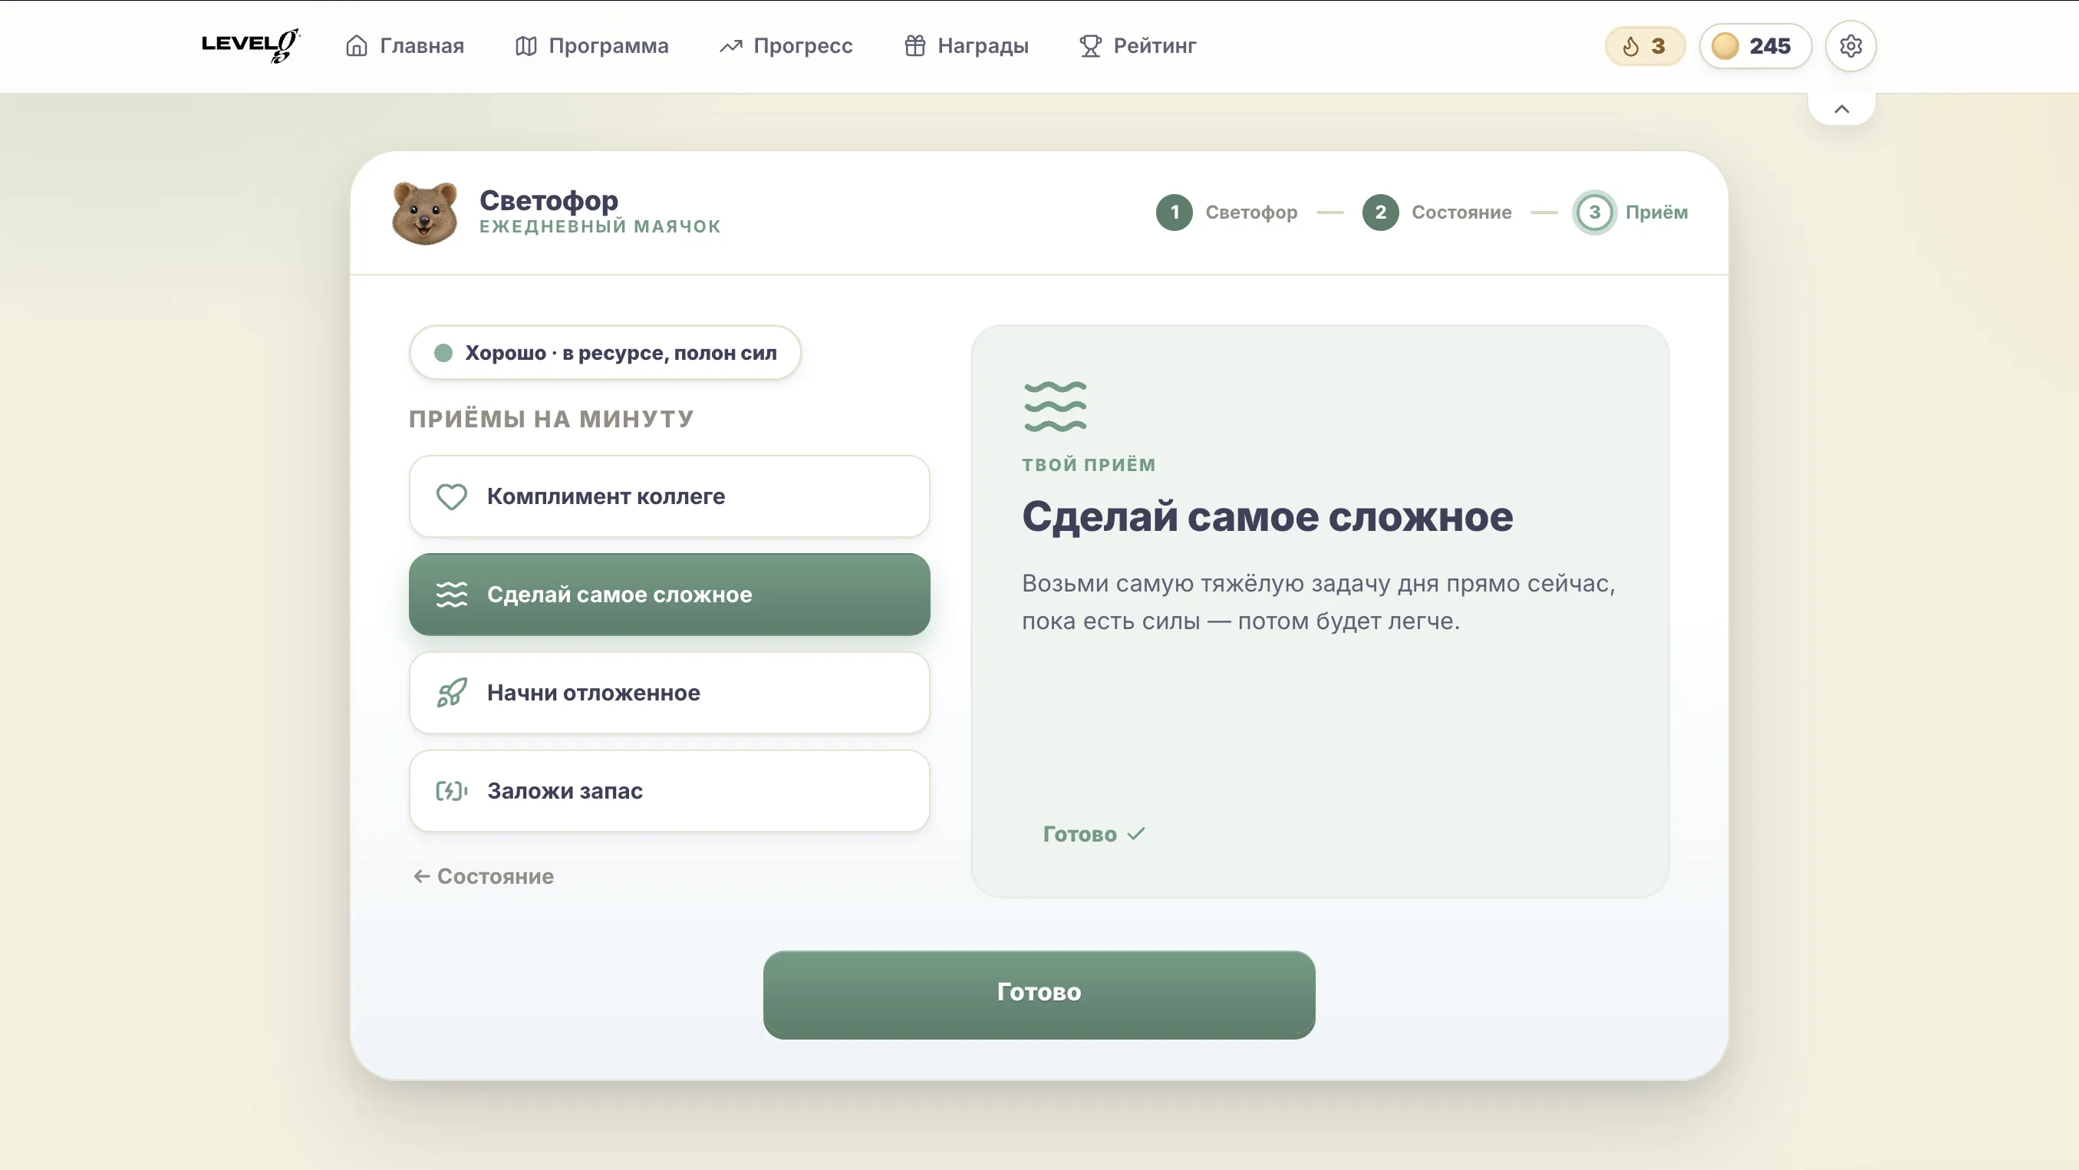
Task: Click the ЕЖЕДНЕВНЫЙ МАЯЧОК subtitle
Action: (600, 227)
